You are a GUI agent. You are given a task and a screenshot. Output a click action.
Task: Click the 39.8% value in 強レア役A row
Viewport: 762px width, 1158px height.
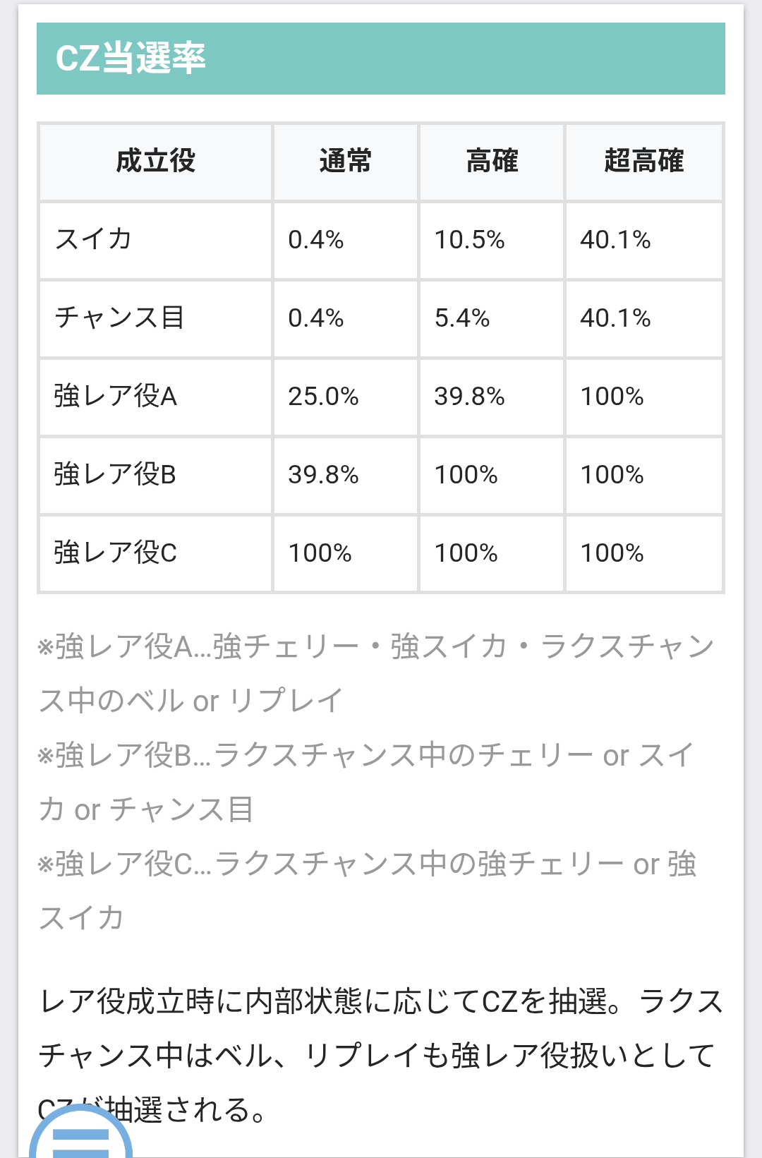coord(469,397)
